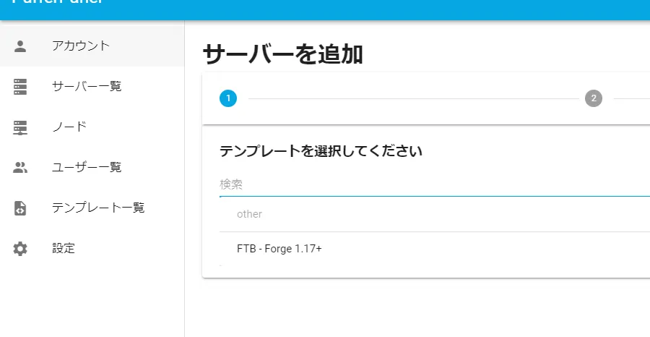Click the gear icon beside 設定
This screenshot has width=650, height=337.
coord(20,249)
